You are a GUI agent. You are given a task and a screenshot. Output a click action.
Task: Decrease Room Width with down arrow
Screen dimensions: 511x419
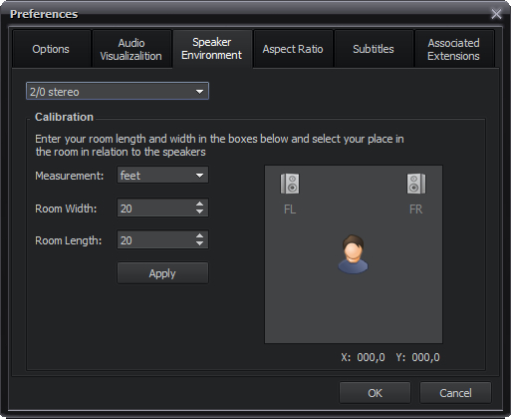click(x=199, y=211)
